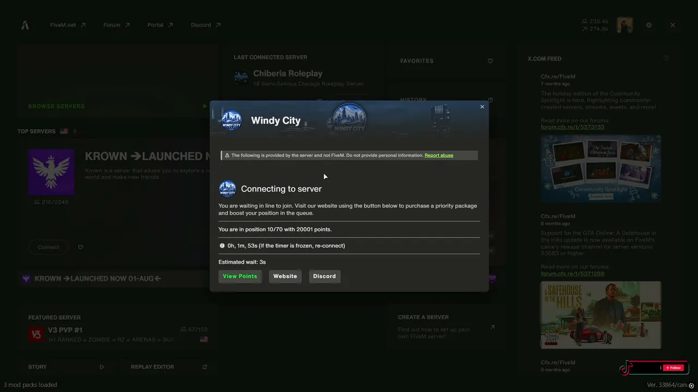Favorite the Krown server with the heart icon
The height and width of the screenshot is (392, 698).
coord(81,247)
